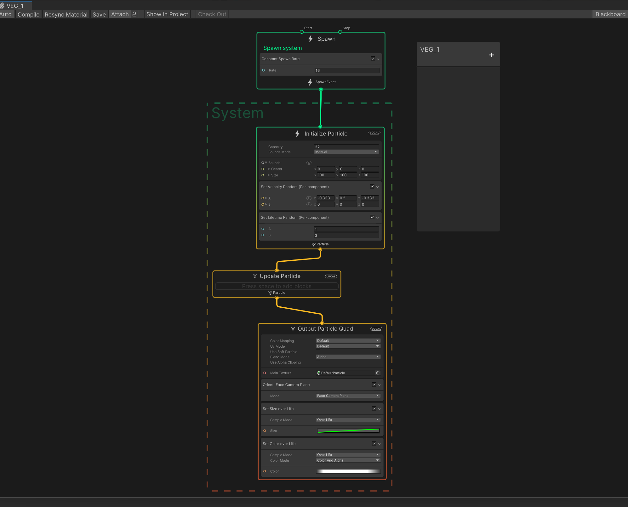Click the particle icon on Update Particle header
628x507 pixels.
pos(255,276)
